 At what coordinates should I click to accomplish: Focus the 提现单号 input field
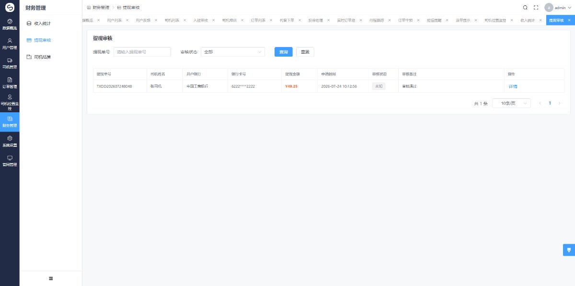point(142,52)
